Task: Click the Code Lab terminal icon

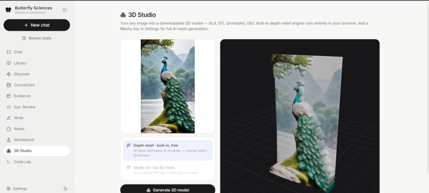Action: click(9, 162)
